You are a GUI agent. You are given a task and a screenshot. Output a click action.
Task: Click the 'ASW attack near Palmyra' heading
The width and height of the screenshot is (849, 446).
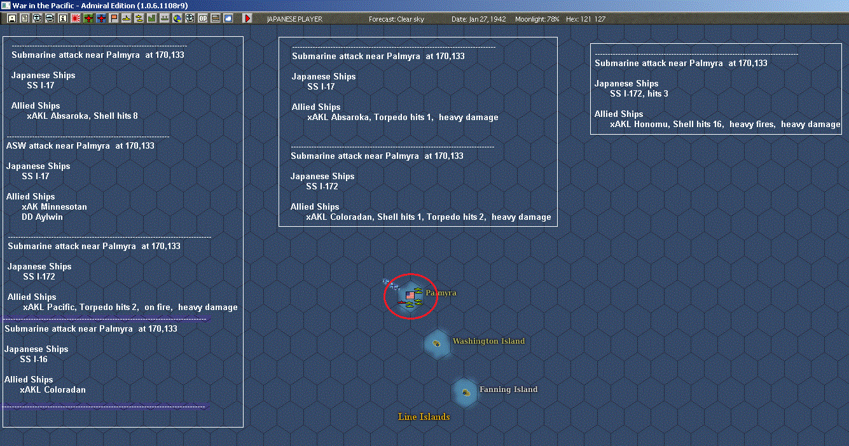[x=80, y=145]
